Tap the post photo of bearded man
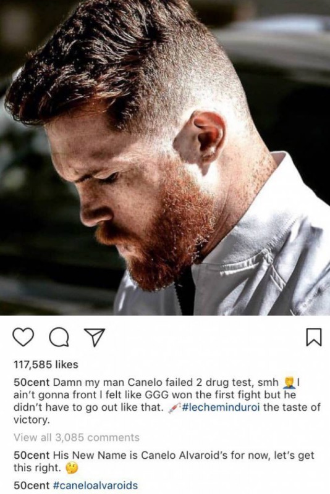 pyautogui.click(x=165, y=157)
